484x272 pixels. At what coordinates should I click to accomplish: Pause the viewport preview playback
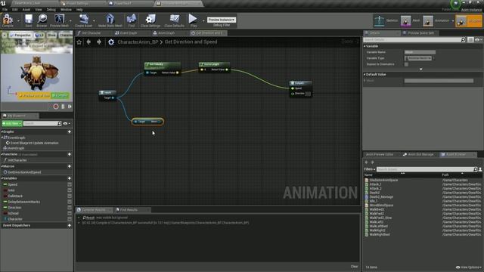tap(64, 107)
